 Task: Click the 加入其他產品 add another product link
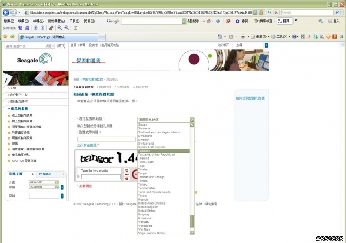(x=88, y=145)
